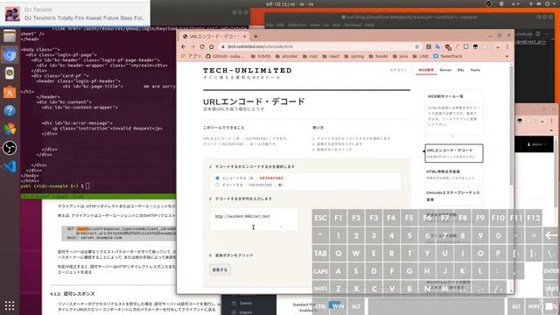Tap space bar on on-screen keyboard
The image size is (560, 315).
[x=436, y=306]
